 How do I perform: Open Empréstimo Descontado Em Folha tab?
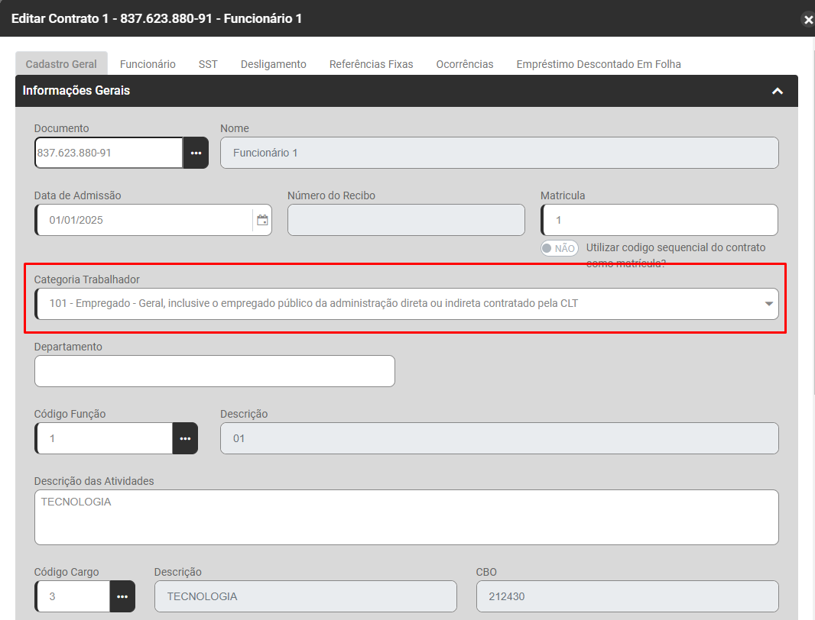click(x=598, y=64)
